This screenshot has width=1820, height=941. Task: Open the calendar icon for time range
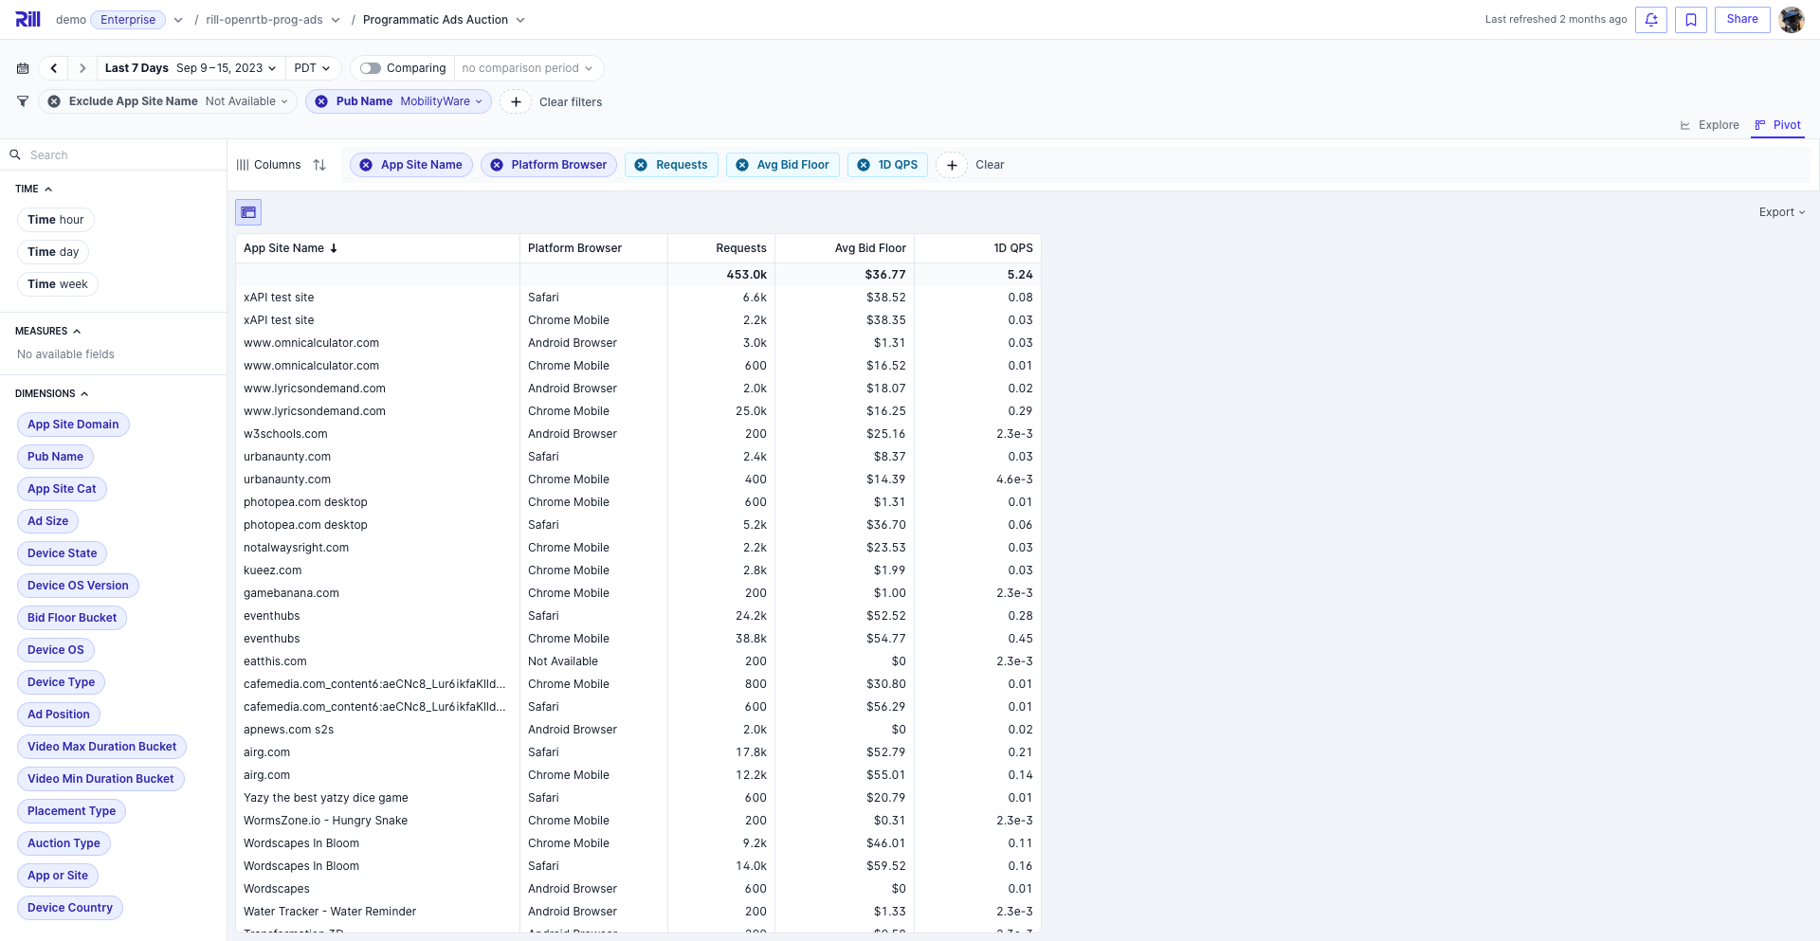coord(23,68)
